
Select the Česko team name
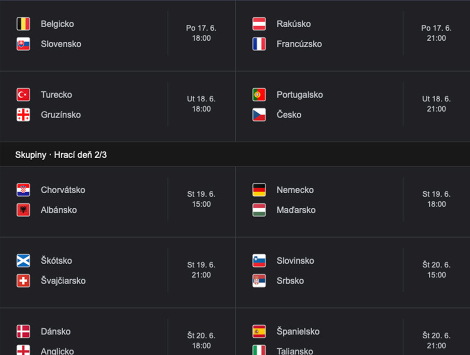[x=289, y=115]
